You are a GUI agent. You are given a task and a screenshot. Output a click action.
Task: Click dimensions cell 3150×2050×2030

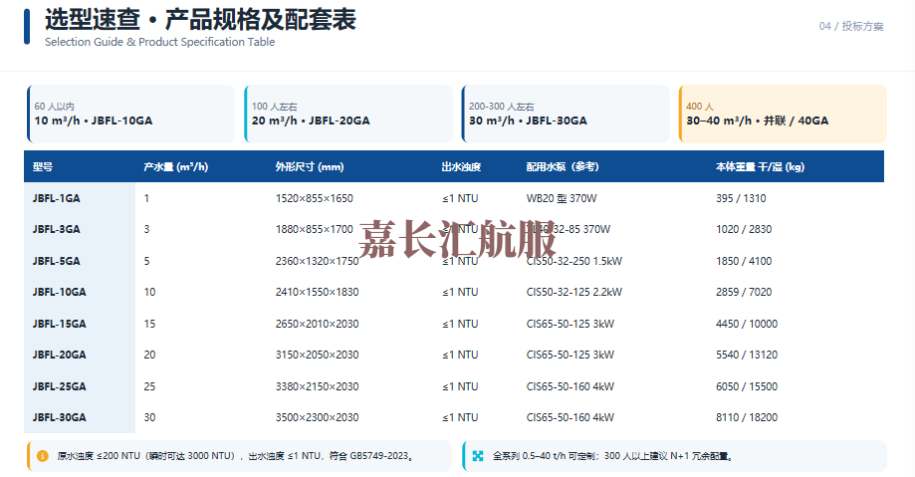tap(317, 355)
